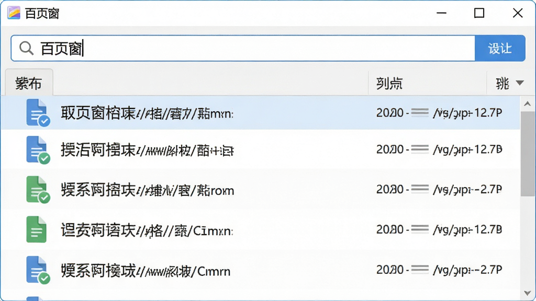This screenshot has height=301, width=536.
Task: Click the scrollbar up arrow
Action: tap(528, 104)
